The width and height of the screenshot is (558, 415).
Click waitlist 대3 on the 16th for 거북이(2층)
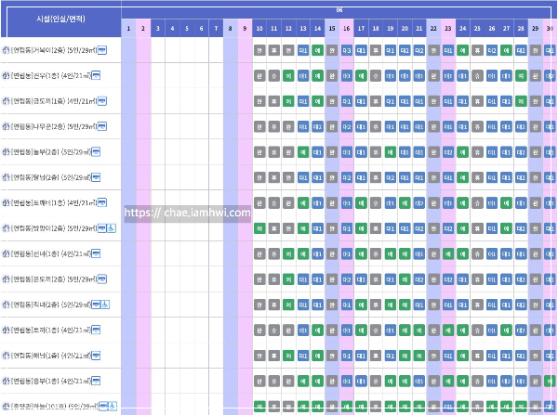[x=347, y=50]
